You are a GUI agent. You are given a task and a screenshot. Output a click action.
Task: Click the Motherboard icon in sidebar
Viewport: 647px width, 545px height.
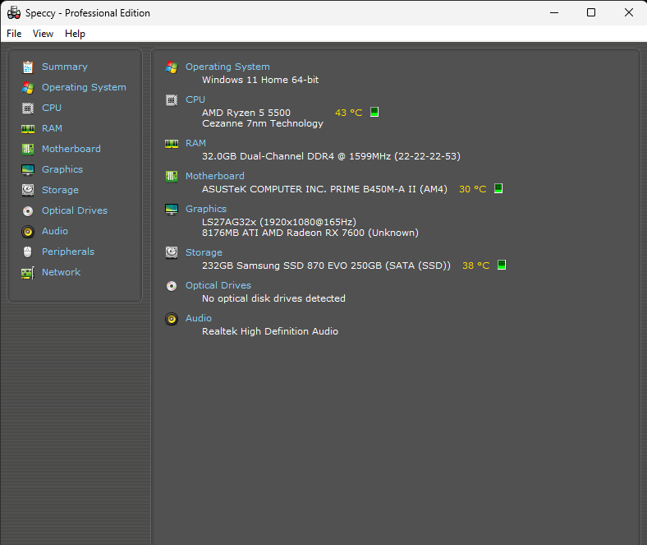(28, 149)
